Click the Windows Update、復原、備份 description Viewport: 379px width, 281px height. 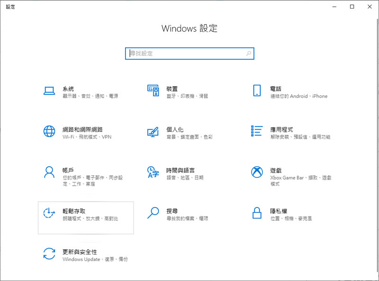click(x=95, y=259)
